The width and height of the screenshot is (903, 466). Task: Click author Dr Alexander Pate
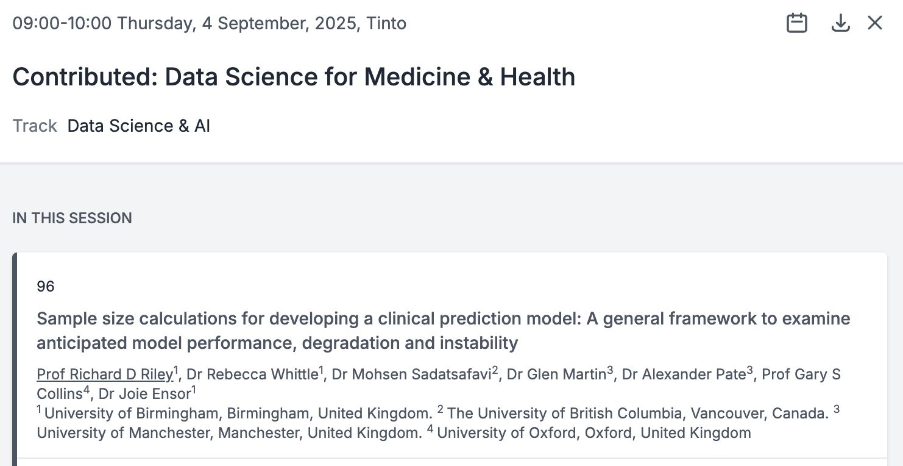(684, 375)
